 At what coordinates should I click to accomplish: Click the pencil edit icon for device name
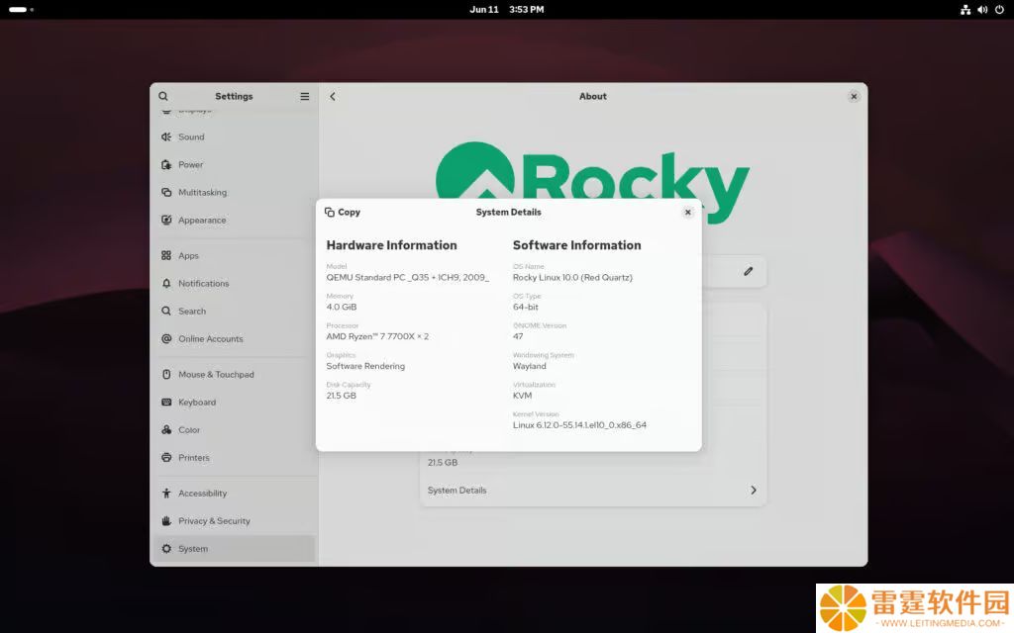point(749,271)
